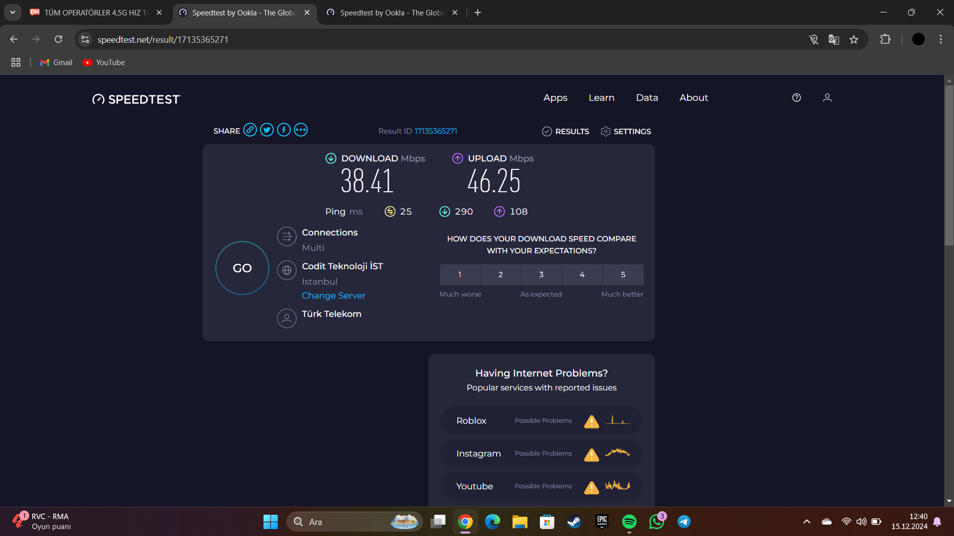Open a new browser tab
The height and width of the screenshot is (536, 954).
coord(478,12)
